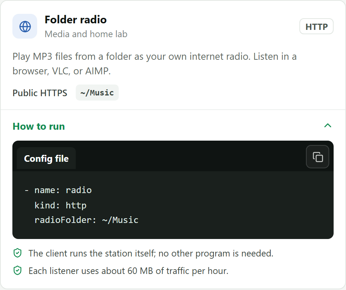Click the note about 60 MB traffic per hour

[129, 271]
